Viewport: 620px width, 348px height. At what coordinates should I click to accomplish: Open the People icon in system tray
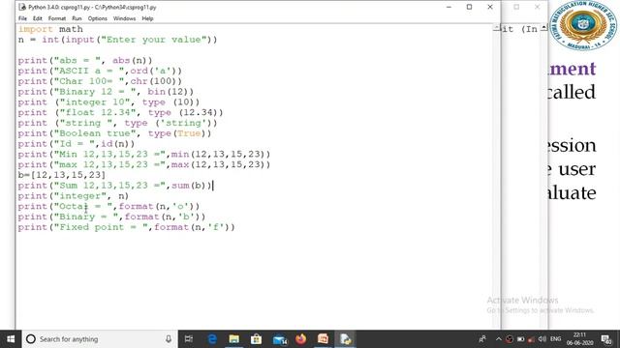click(482, 339)
